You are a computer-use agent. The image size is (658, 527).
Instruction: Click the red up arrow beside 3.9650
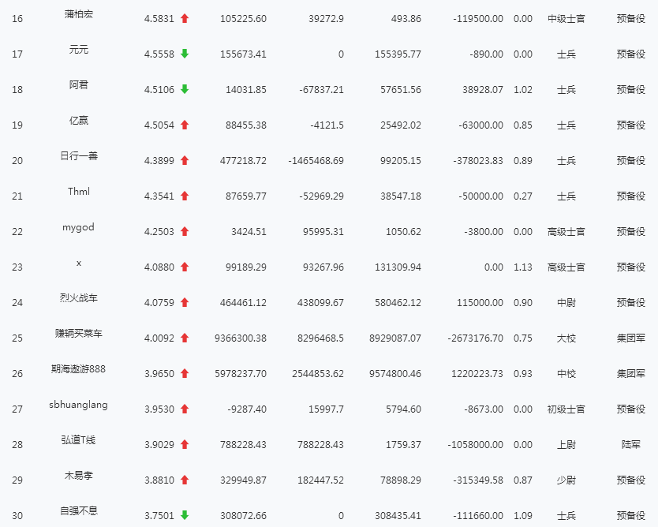(185, 373)
